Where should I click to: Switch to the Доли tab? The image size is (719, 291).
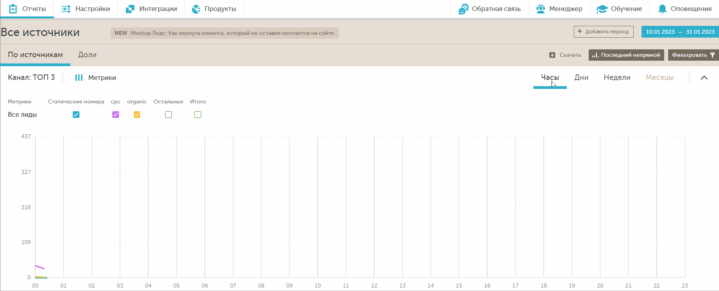coord(87,55)
